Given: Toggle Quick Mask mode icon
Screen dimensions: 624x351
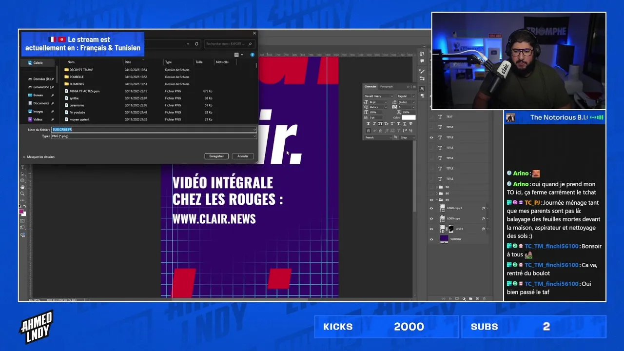Looking at the screenshot, I should click(x=22, y=221).
